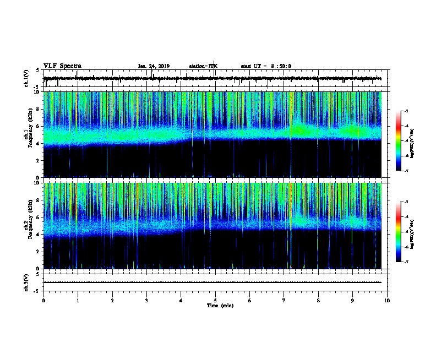Click the "-7" tick on the ch.2 colorbar
The height and width of the screenshot is (337, 436).
click(406, 262)
